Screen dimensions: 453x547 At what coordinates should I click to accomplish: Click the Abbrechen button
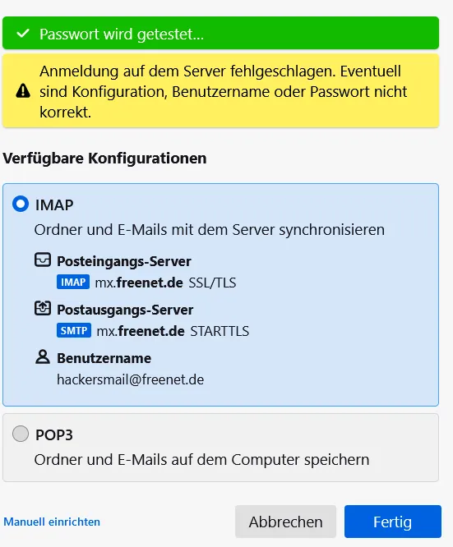[x=286, y=522]
